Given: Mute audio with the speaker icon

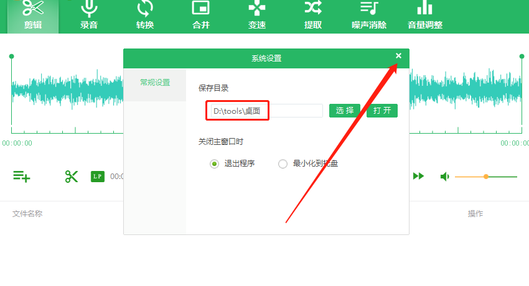Looking at the screenshot, I should tap(444, 177).
